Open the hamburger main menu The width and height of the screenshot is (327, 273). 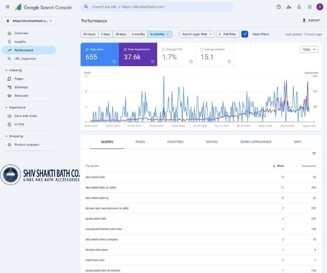[7, 7]
